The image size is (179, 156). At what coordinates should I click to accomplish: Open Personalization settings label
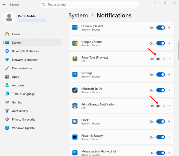[x=22, y=68]
